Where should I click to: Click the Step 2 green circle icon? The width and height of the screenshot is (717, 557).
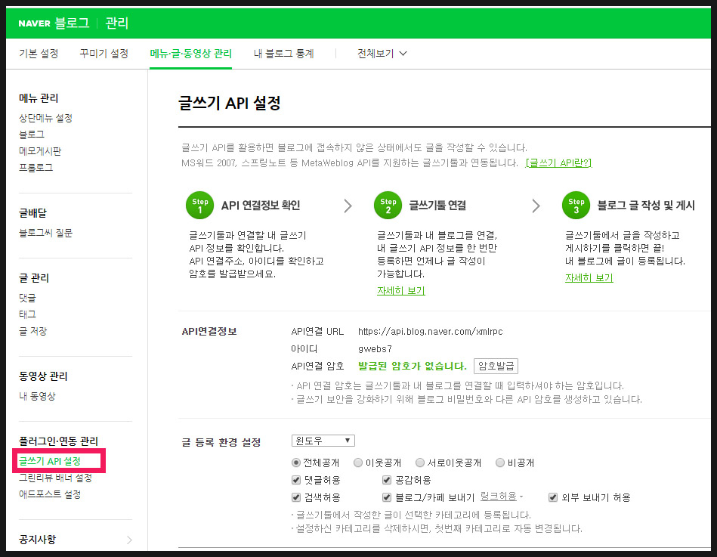388,206
